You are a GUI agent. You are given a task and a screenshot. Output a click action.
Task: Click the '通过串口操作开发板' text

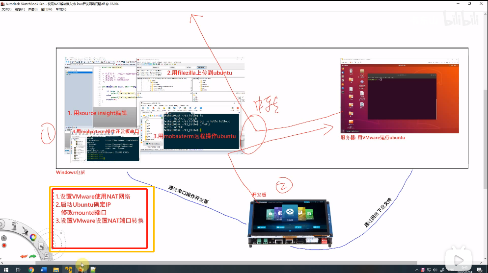[x=189, y=195]
